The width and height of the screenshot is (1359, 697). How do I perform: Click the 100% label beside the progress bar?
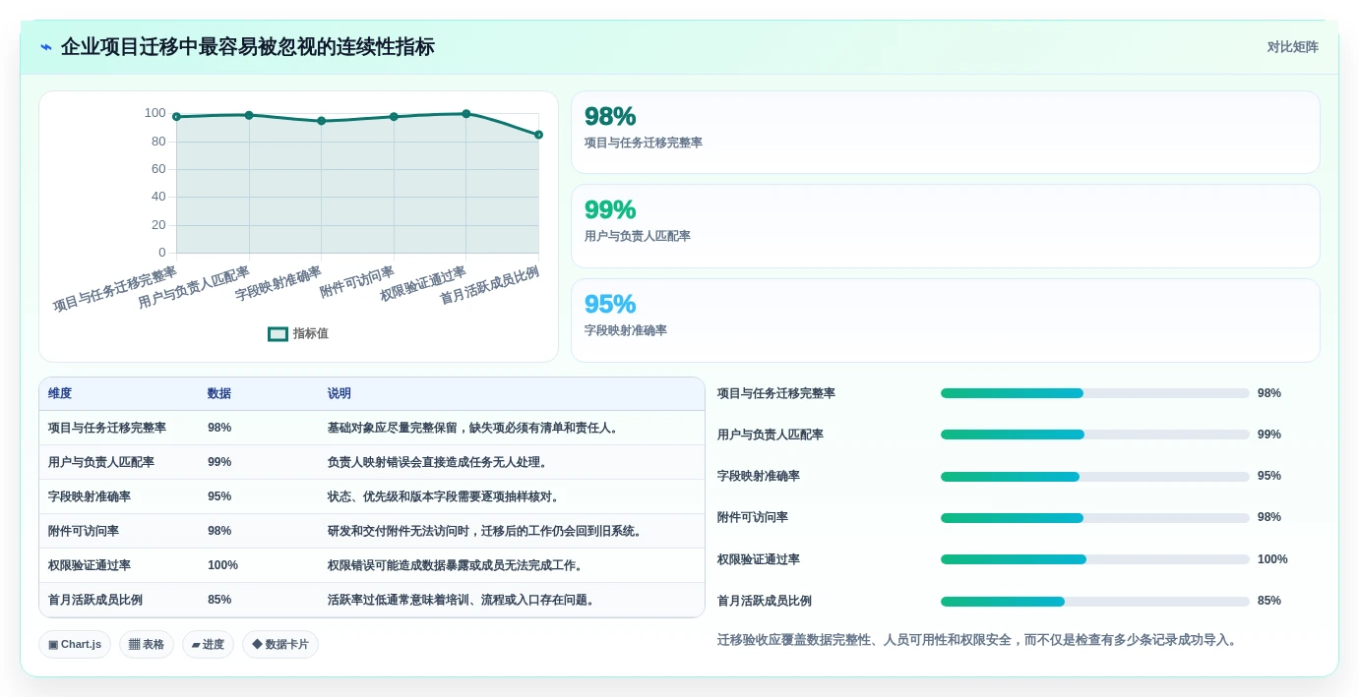(1272, 559)
